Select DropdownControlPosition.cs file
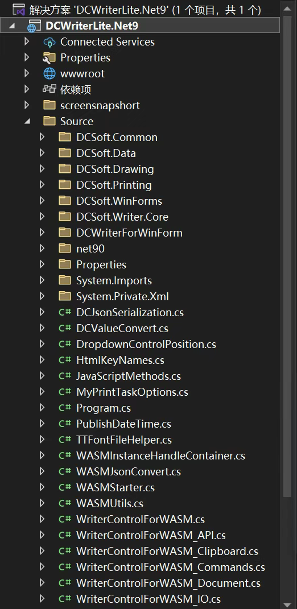297x609 pixels. (146, 344)
